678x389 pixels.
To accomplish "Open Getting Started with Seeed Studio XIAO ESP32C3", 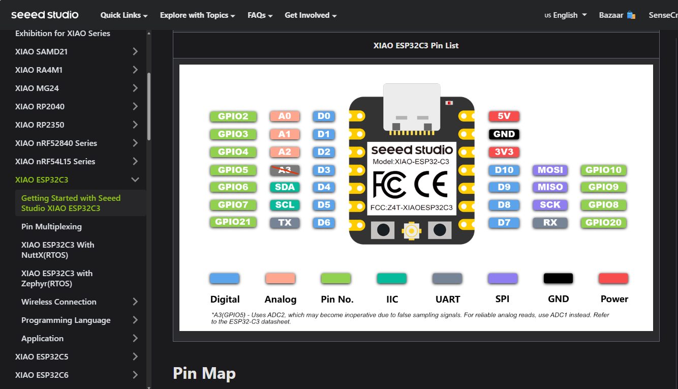I will 70,202.
